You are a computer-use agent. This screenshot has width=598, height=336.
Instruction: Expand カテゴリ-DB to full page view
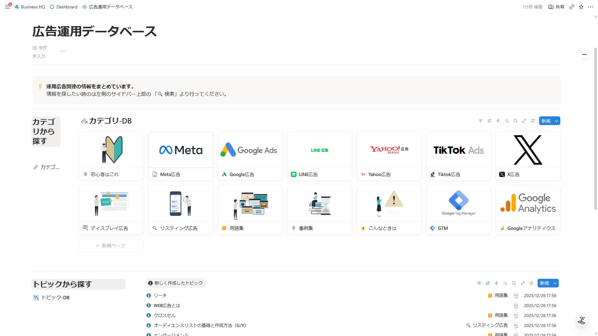coord(524,121)
